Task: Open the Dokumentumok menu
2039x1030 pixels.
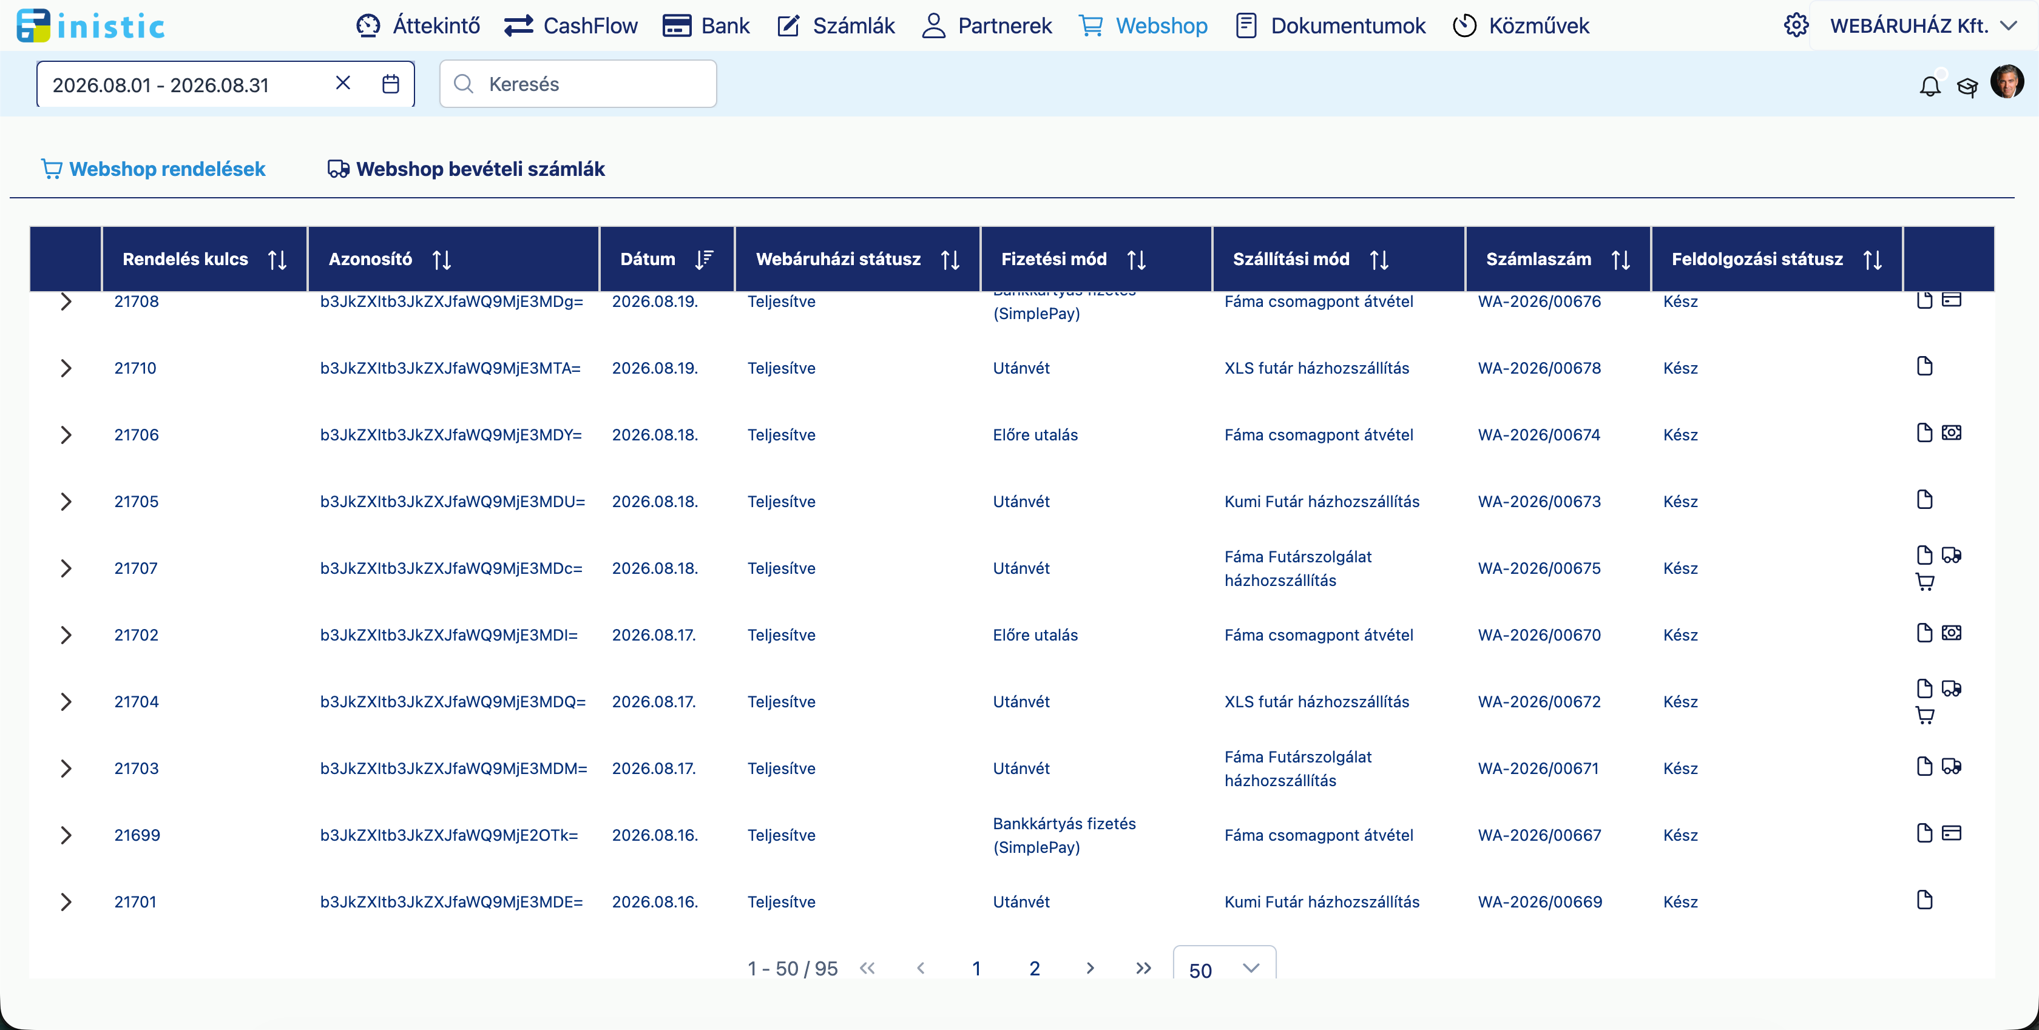Action: pos(1331,25)
